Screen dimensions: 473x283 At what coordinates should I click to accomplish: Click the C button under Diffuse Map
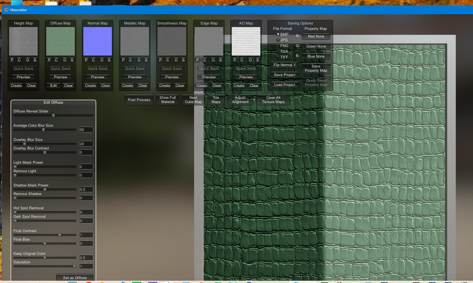pyautogui.click(x=56, y=60)
